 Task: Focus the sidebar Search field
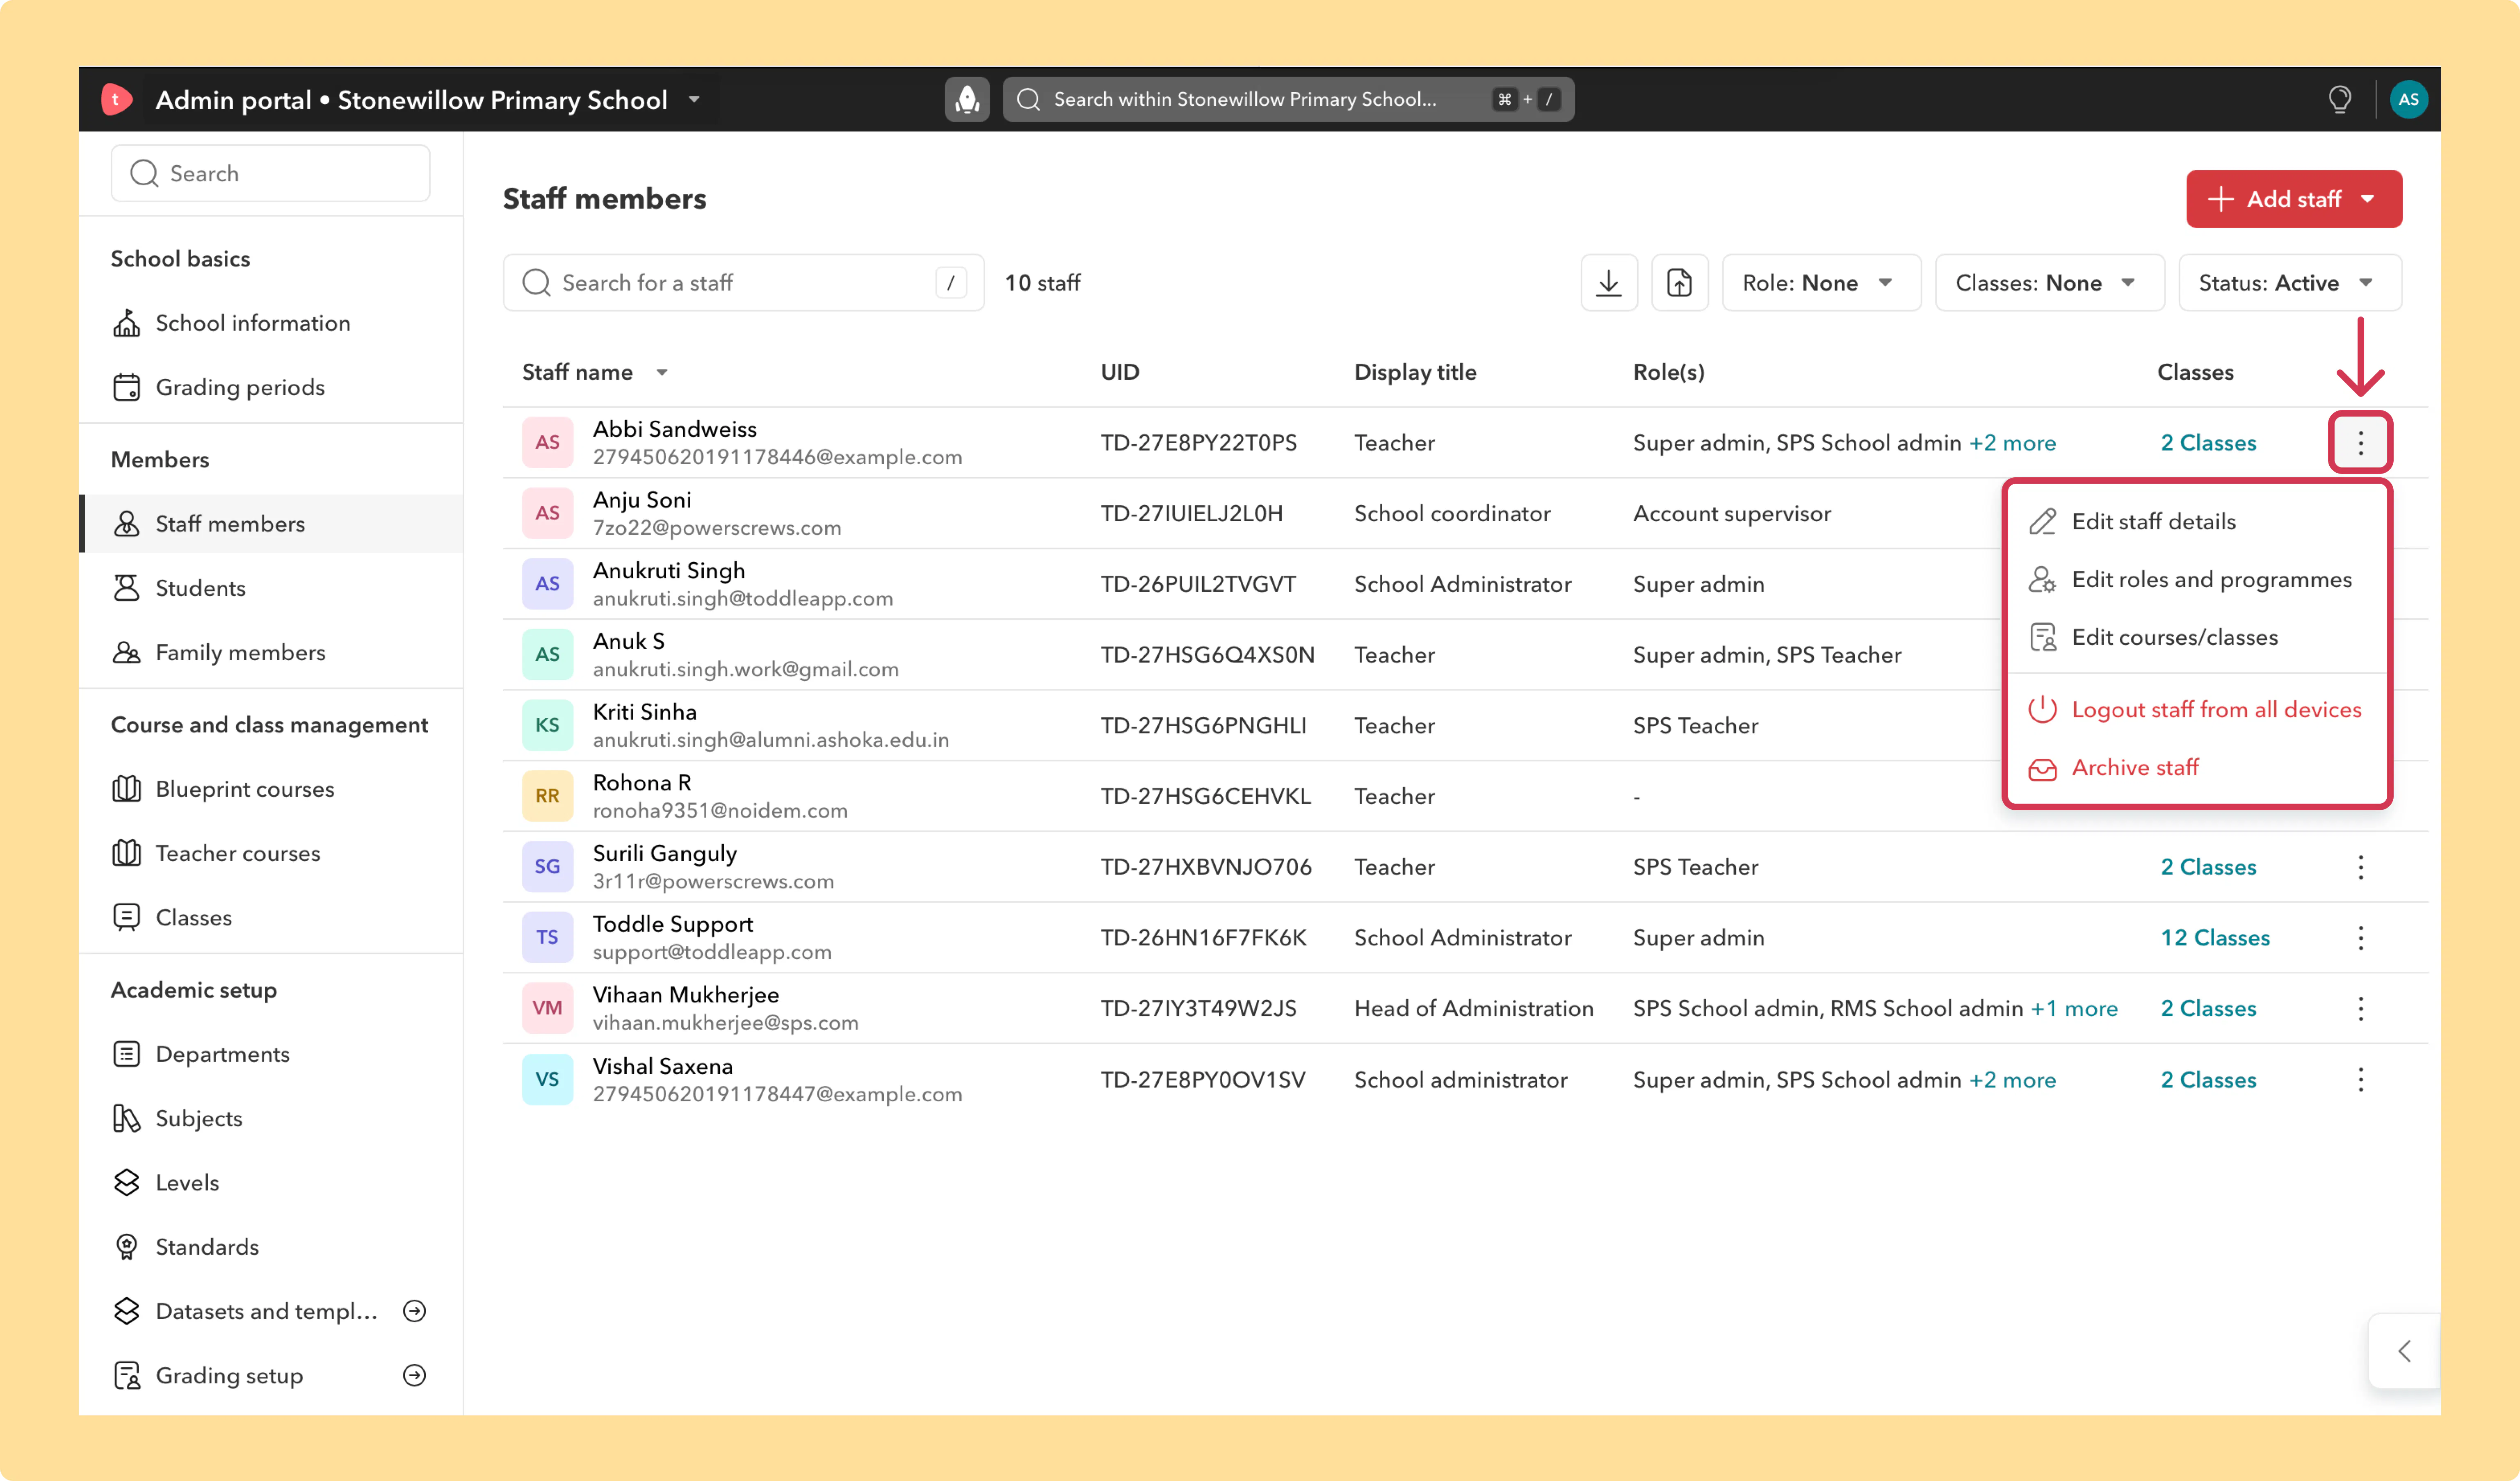(270, 173)
